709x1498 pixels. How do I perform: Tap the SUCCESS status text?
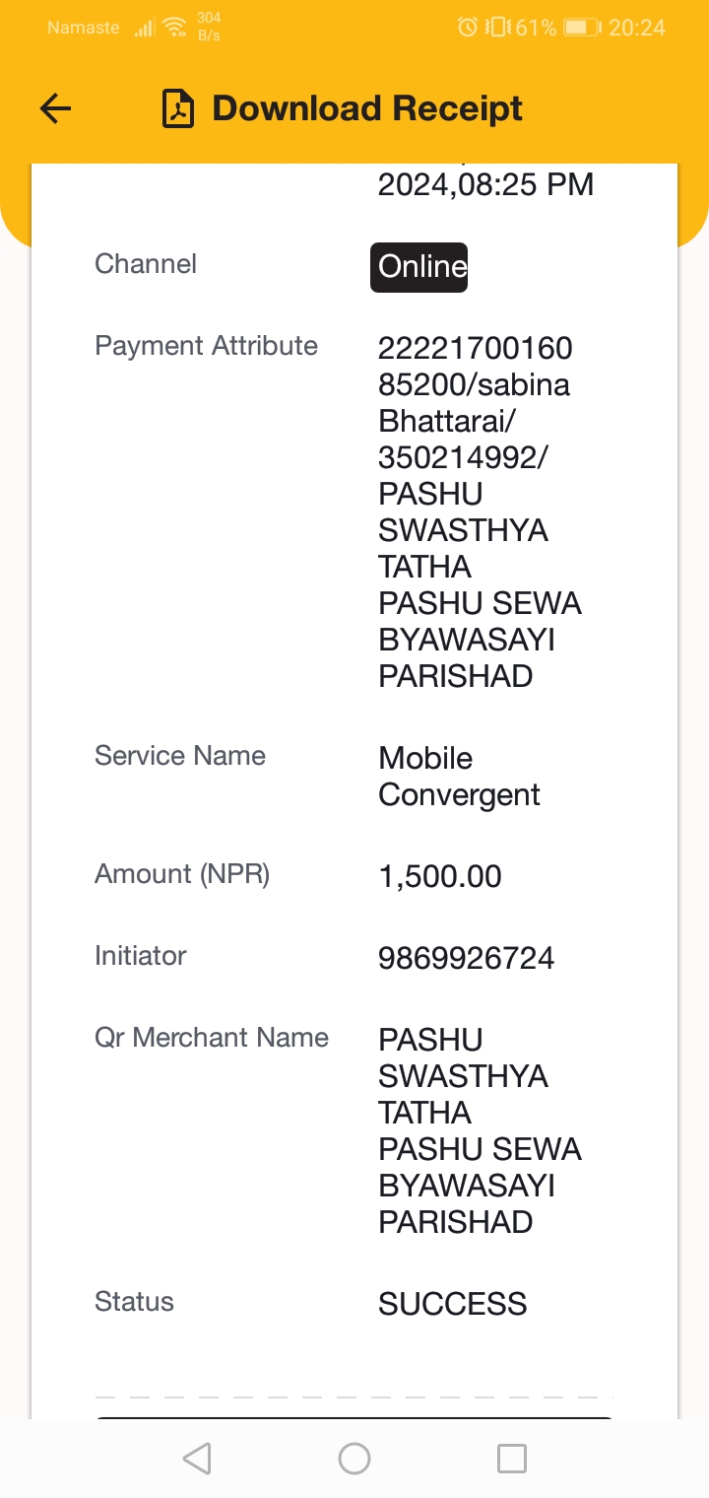click(452, 1304)
